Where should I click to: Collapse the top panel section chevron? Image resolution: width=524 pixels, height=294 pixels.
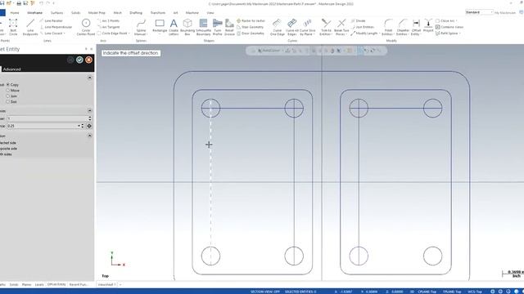point(89,78)
